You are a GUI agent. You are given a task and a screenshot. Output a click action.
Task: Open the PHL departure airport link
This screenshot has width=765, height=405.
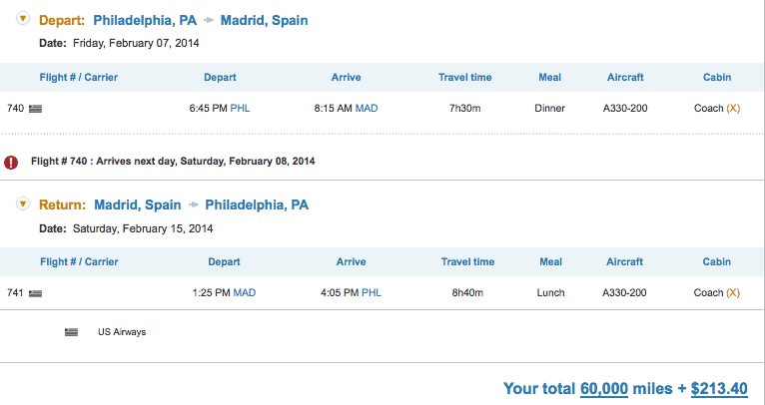tap(240, 108)
